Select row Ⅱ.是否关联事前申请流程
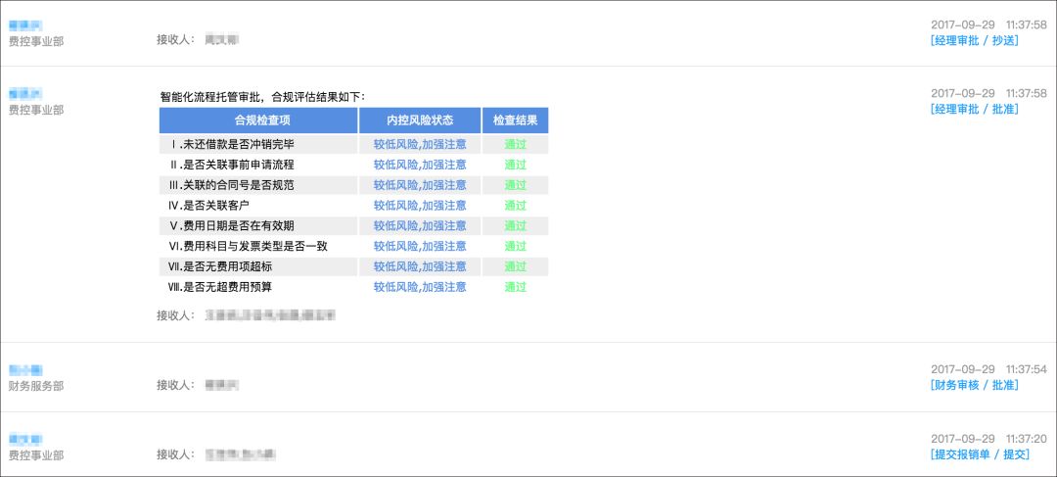This screenshot has height=477, width=1057. tap(354, 165)
